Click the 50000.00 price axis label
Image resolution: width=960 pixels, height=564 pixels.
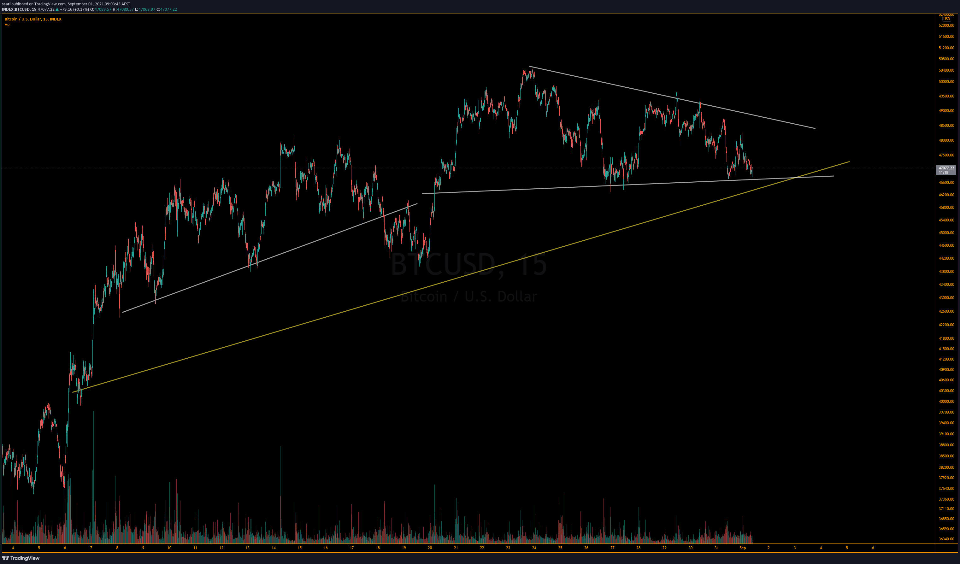pos(946,81)
